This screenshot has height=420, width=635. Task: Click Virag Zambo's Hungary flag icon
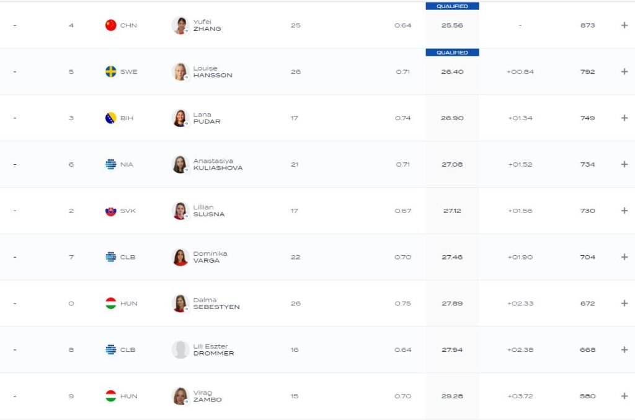point(111,396)
